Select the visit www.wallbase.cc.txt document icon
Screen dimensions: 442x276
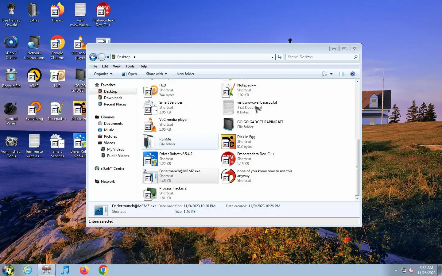228,108
